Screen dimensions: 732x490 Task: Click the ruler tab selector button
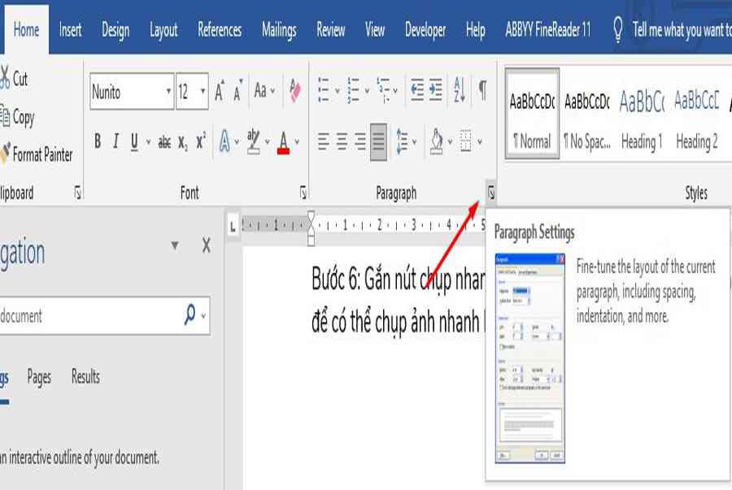point(233,227)
